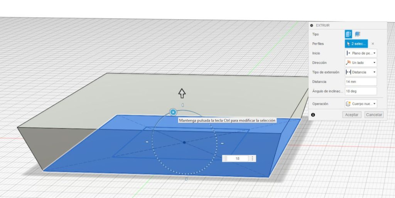Open the Inicio 'Plano de pe...' dropdown
The image size is (395, 198).
point(361,53)
